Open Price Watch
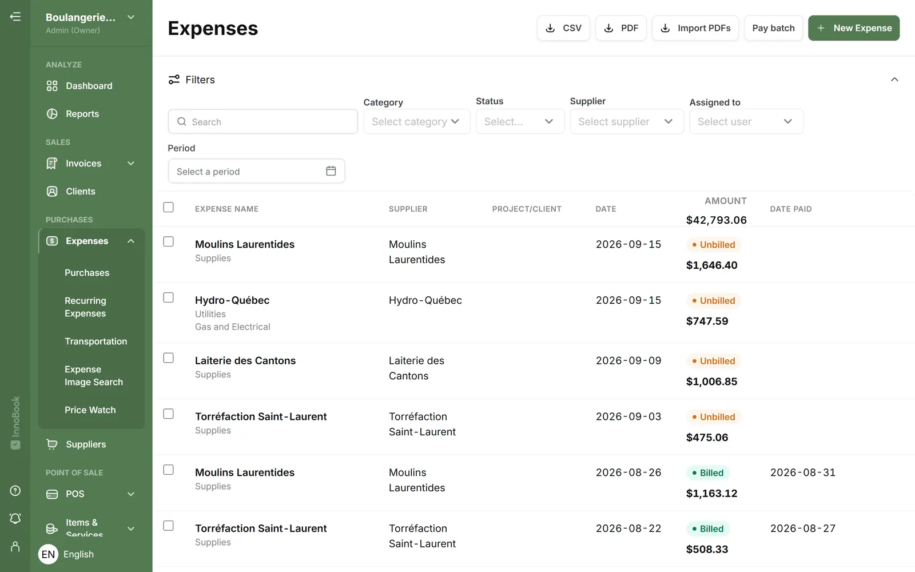The height and width of the screenshot is (572, 915). coord(90,410)
